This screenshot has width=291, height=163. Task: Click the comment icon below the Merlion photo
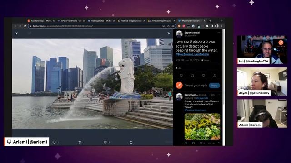[x=54, y=142]
